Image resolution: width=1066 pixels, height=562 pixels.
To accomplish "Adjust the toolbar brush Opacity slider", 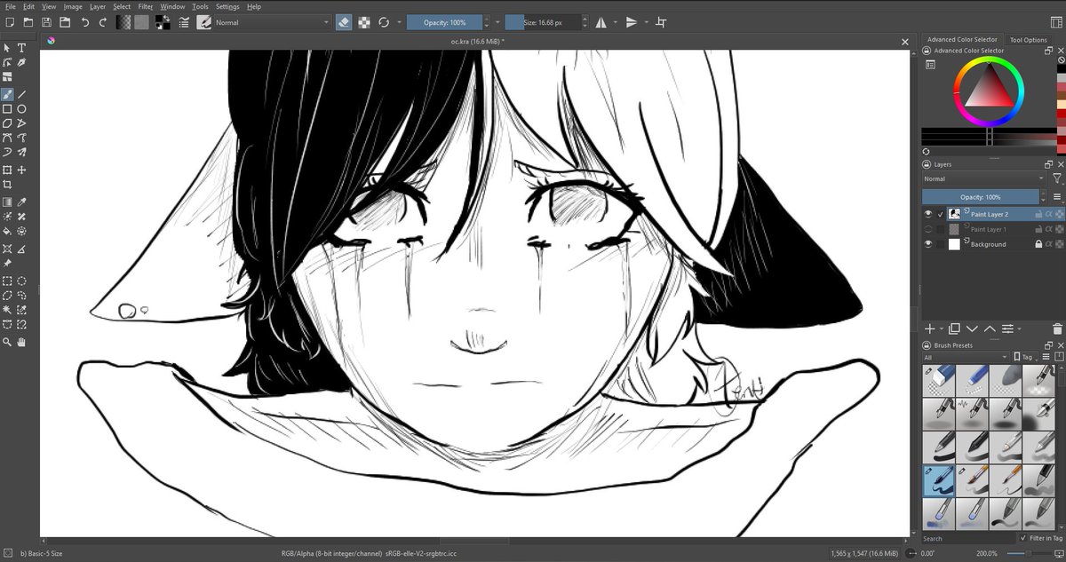I will coord(445,22).
